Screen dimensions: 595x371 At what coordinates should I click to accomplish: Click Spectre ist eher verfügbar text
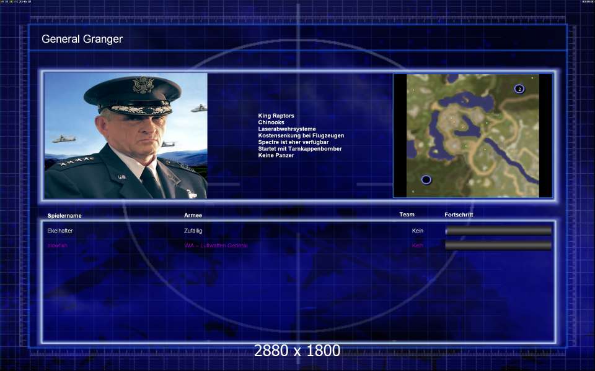(293, 142)
